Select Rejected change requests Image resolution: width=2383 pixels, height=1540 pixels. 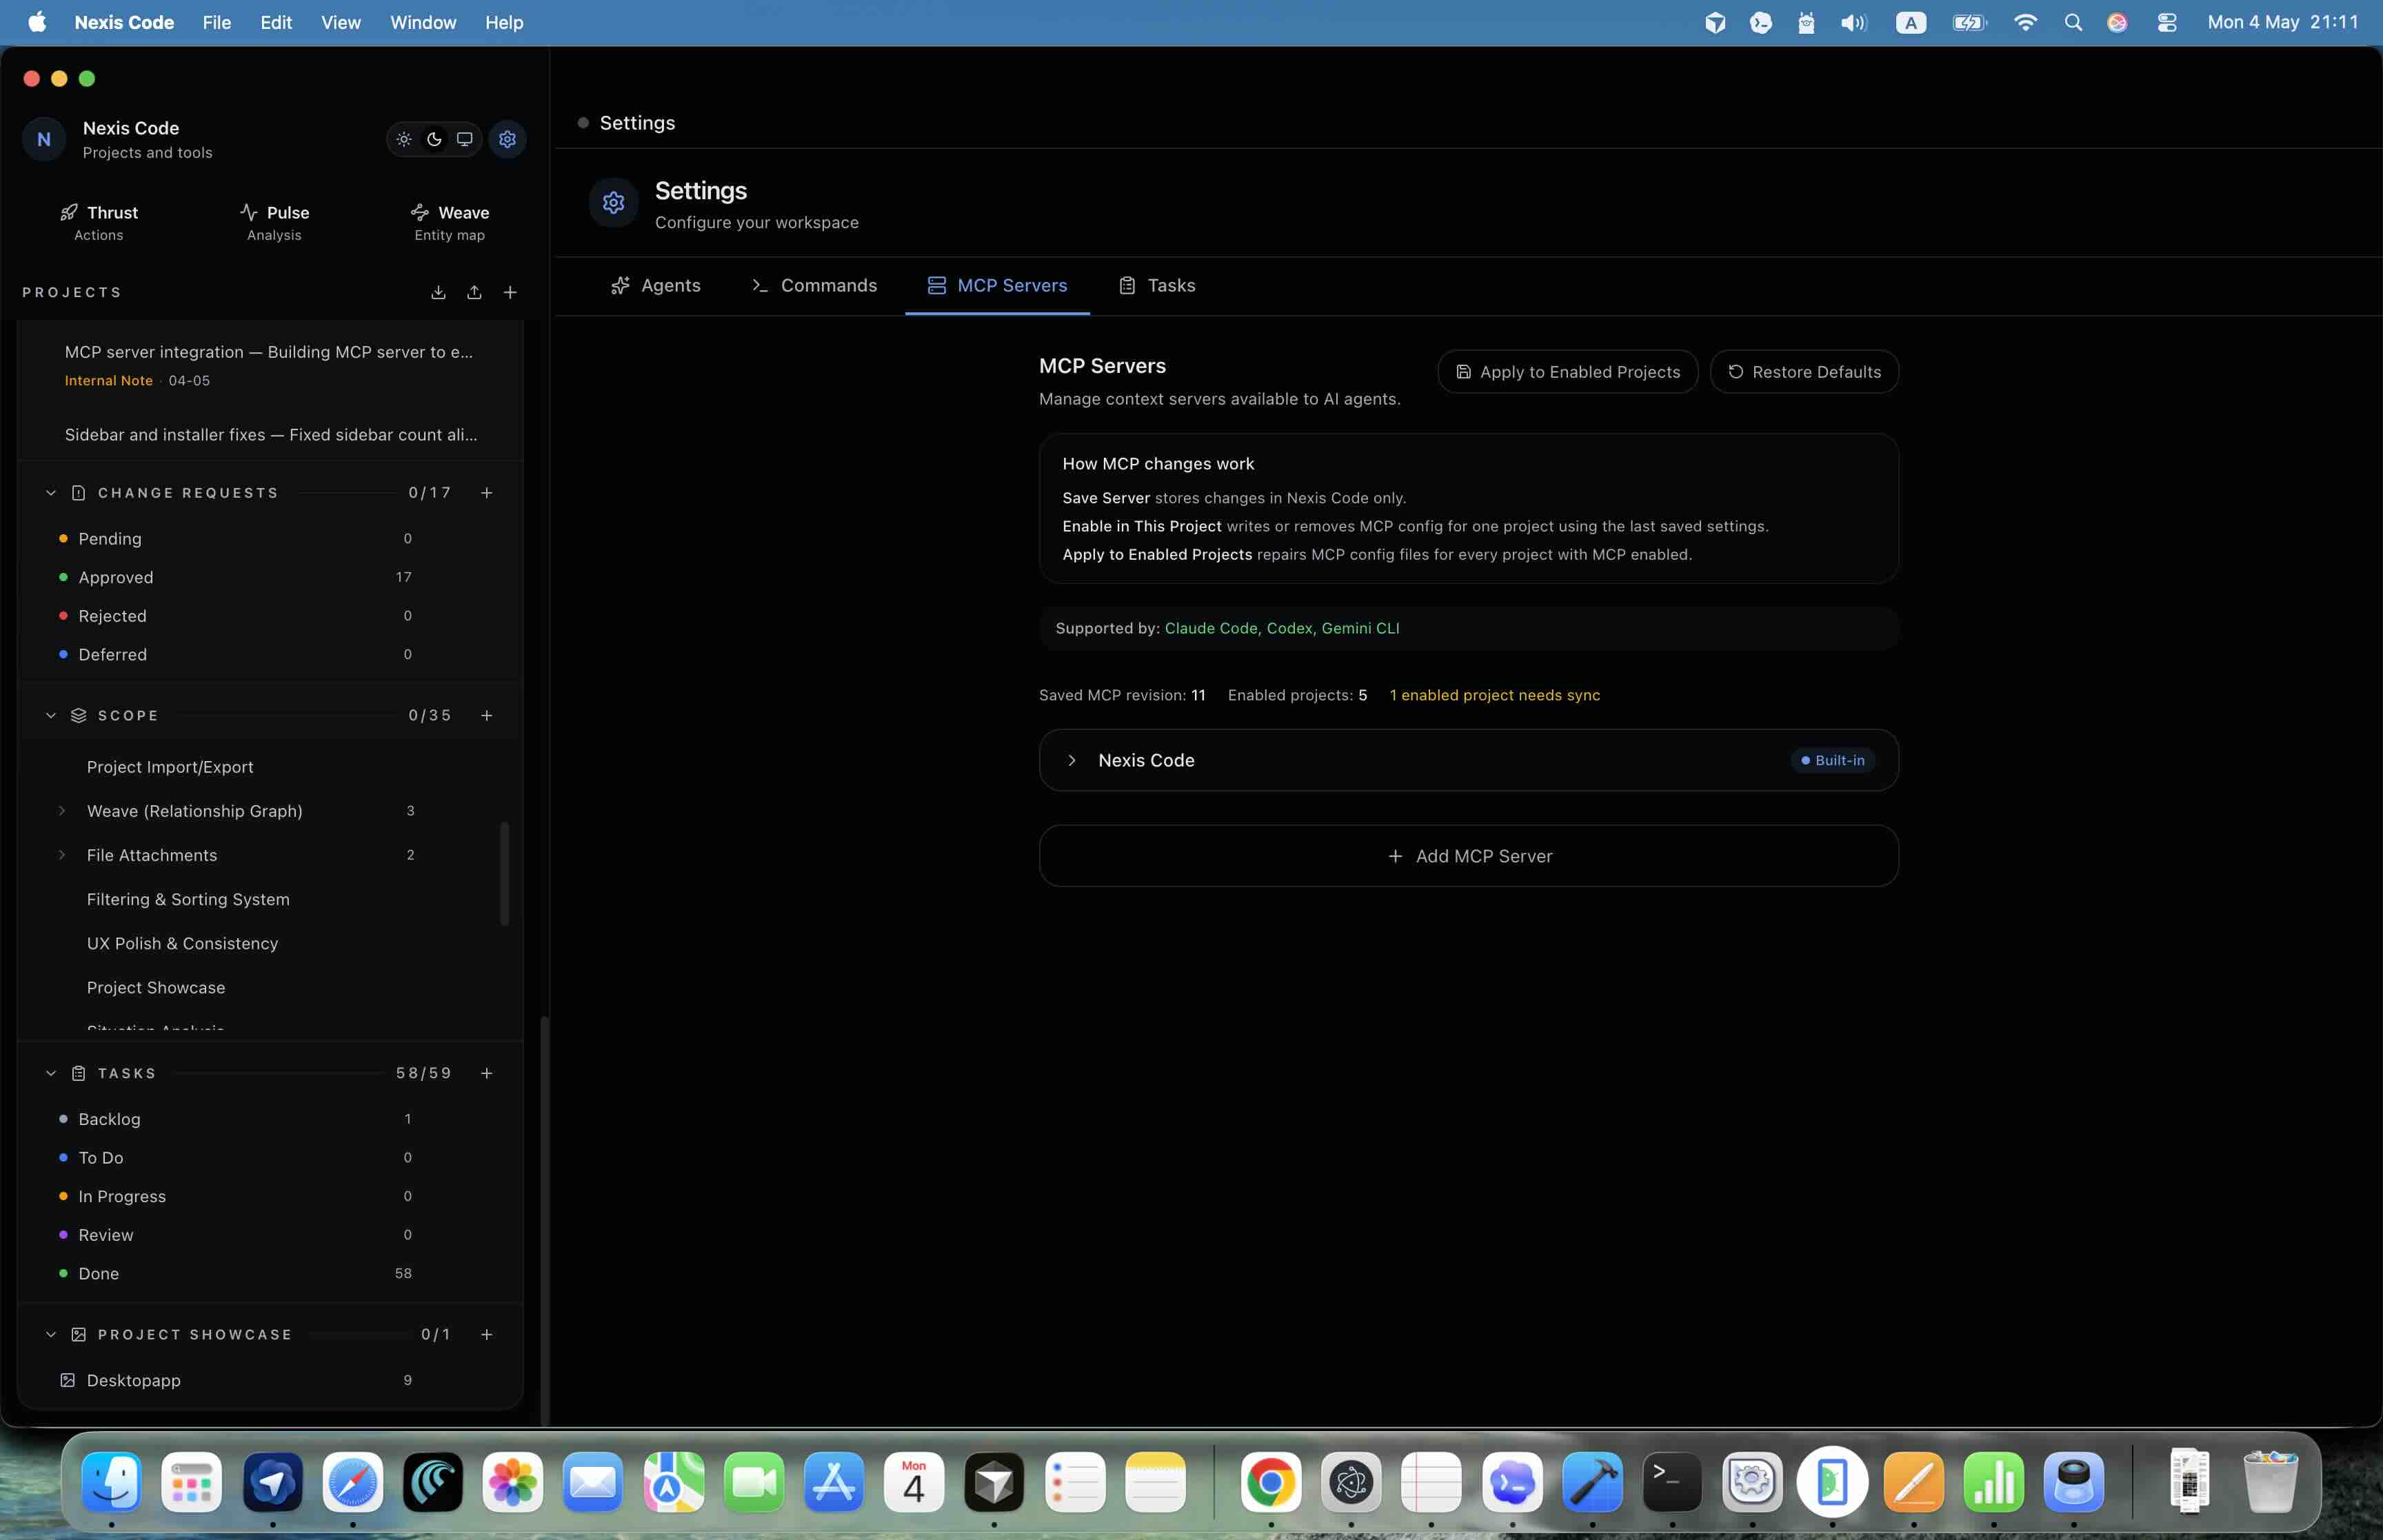click(x=236, y=616)
